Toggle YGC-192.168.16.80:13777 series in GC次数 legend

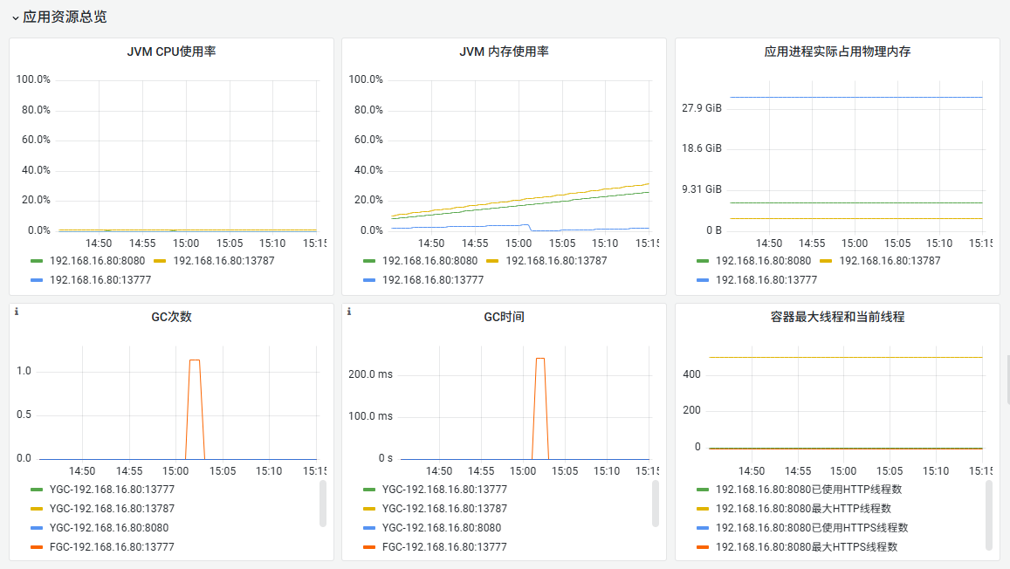[x=112, y=490]
